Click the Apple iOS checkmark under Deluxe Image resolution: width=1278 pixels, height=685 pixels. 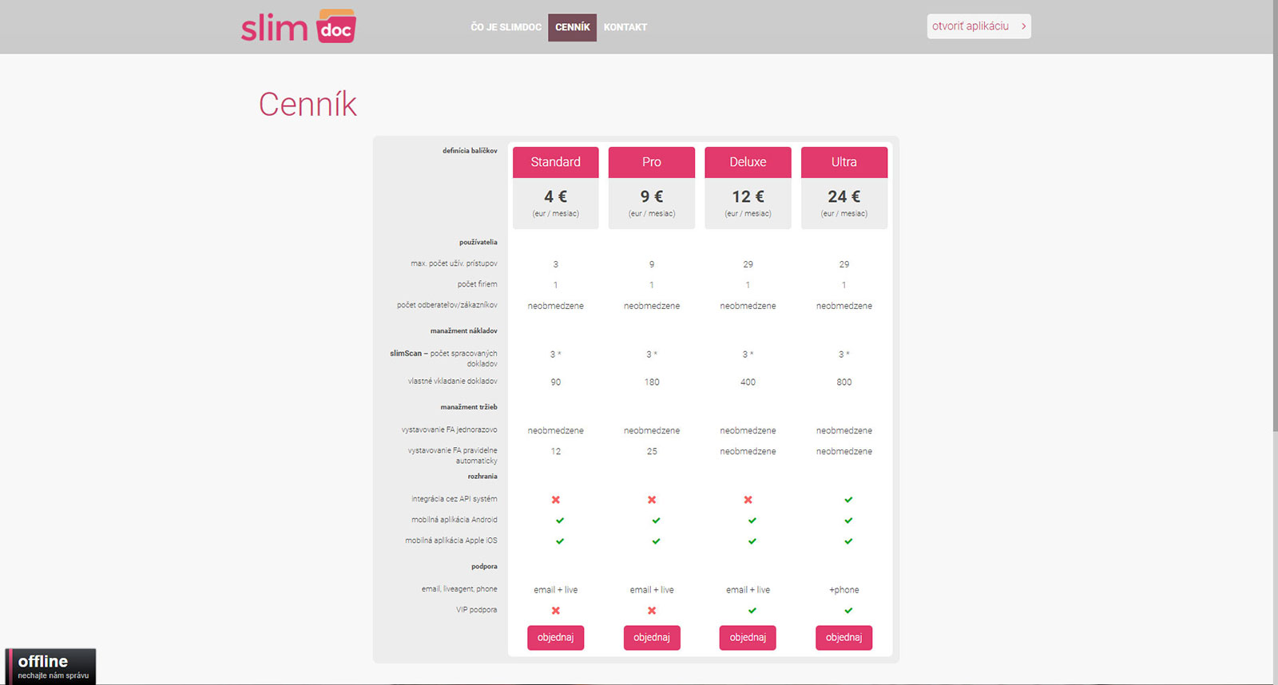(x=752, y=541)
